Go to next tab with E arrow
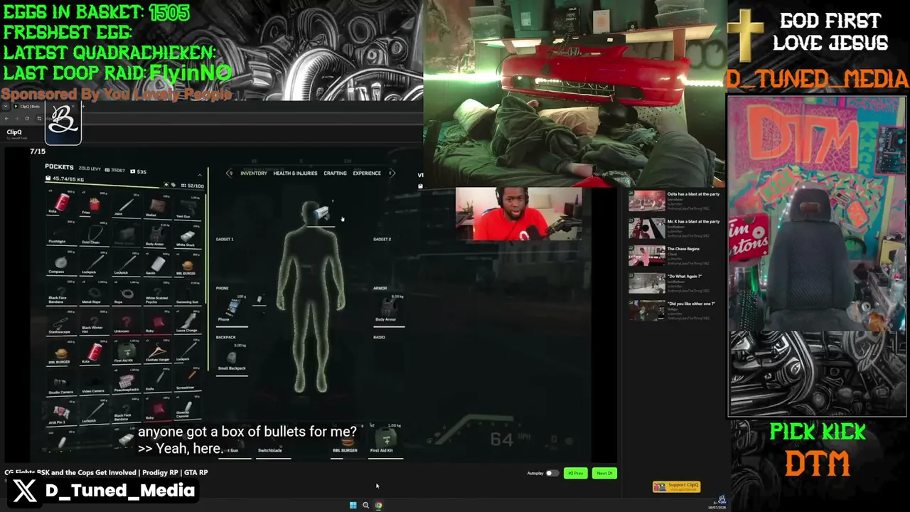The height and width of the screenshot is (512, 910). coord(392,173)
